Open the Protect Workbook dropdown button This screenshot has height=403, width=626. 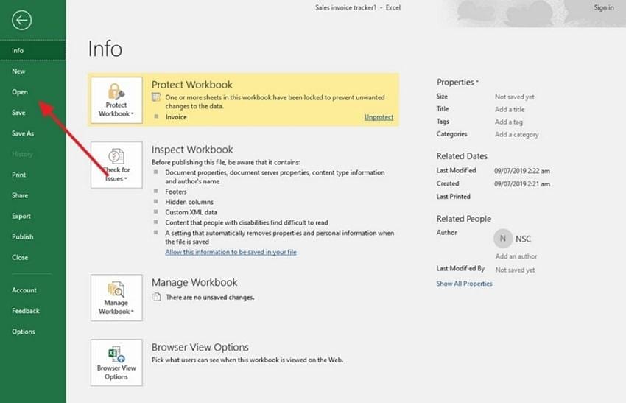click(116, 100)
